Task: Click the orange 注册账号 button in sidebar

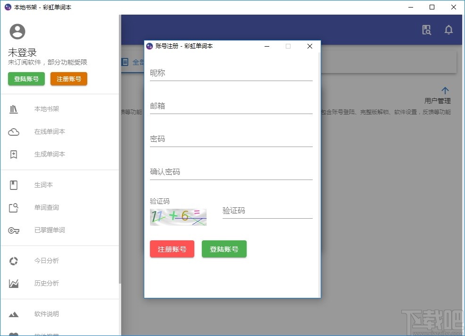Action: pos(69,79)
